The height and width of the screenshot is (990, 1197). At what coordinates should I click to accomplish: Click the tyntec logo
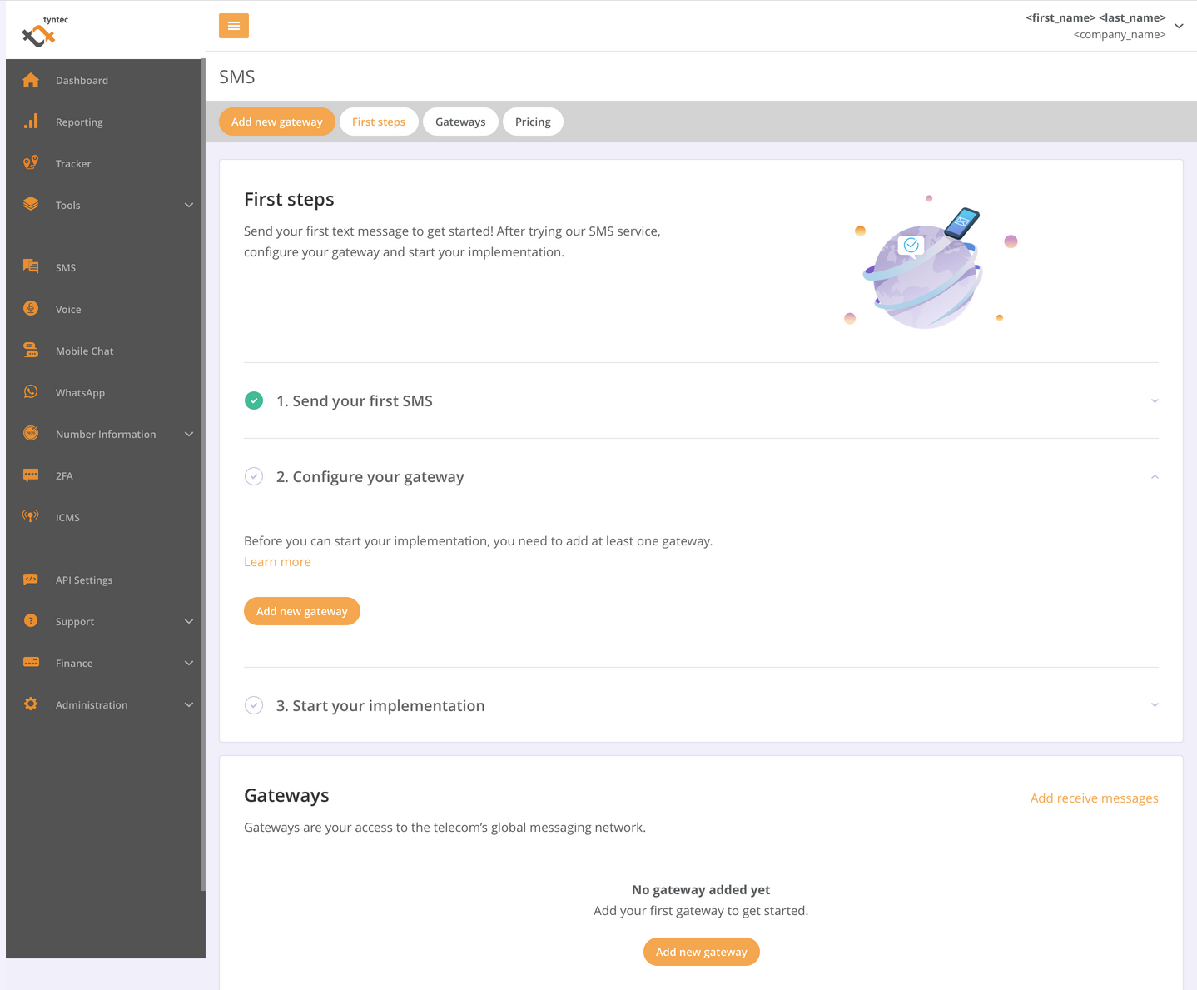[x=45, y=32]
